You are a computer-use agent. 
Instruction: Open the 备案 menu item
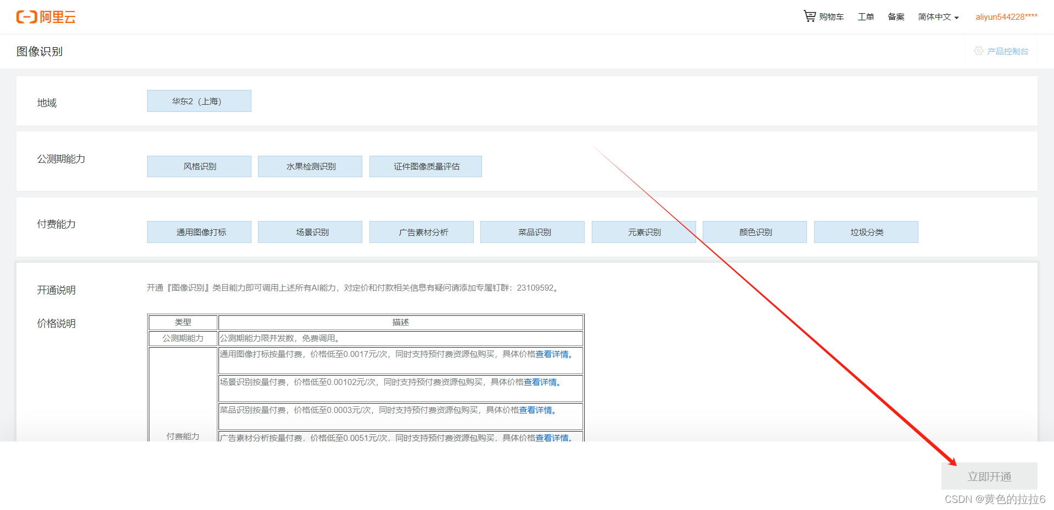tap(896, 17)
